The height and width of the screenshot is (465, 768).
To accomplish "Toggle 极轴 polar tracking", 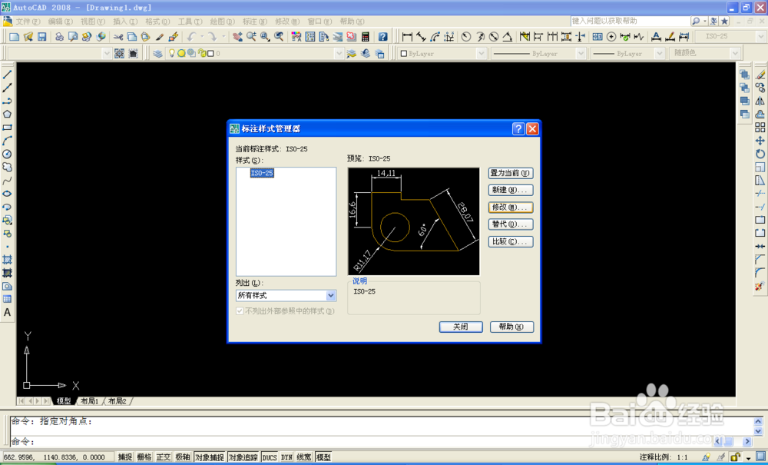I will pyautogui.click(x=183, y=457).
